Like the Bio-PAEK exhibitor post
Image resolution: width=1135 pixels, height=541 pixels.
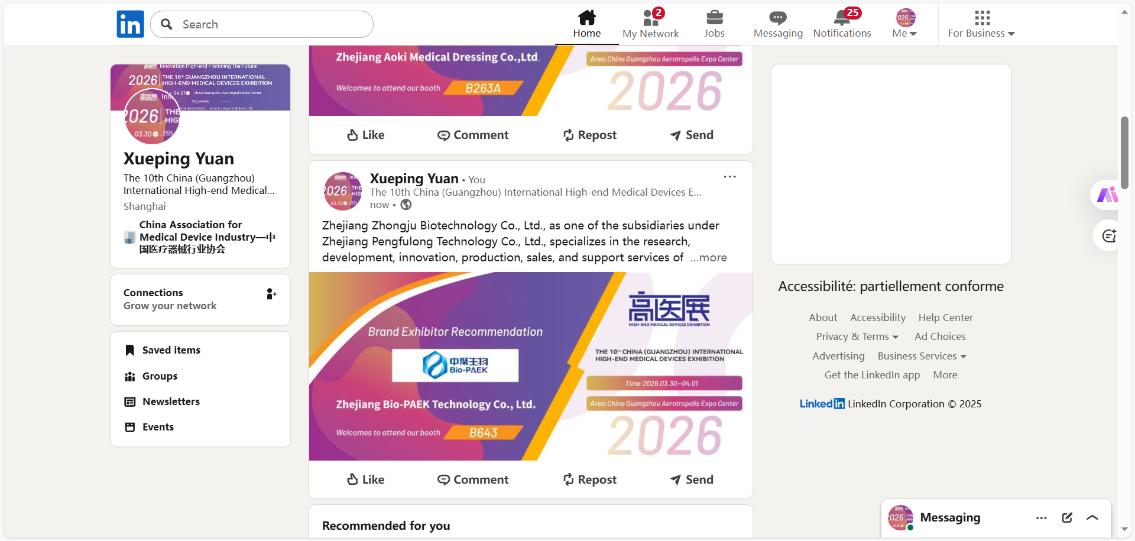click(365, 480)
